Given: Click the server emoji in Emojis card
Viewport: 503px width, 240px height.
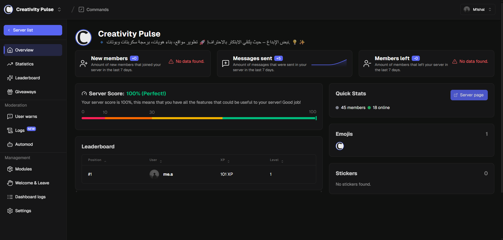Looking at the screenshot, I should 340,146.
